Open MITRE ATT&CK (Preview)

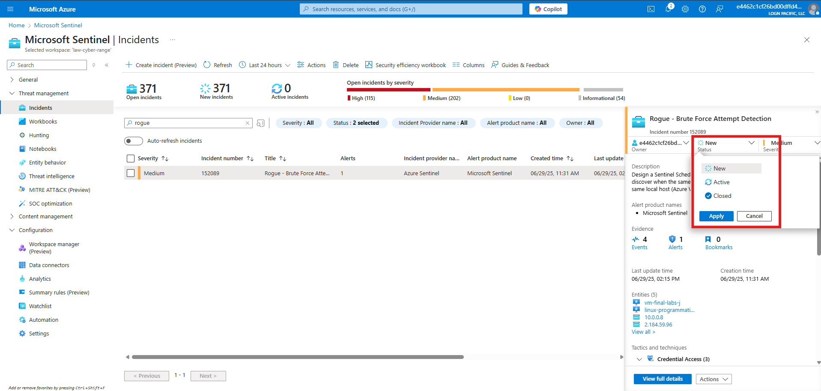click(60, 190)
